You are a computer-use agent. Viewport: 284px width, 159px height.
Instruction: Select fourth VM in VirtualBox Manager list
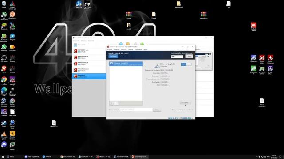[x=89, y=70]
